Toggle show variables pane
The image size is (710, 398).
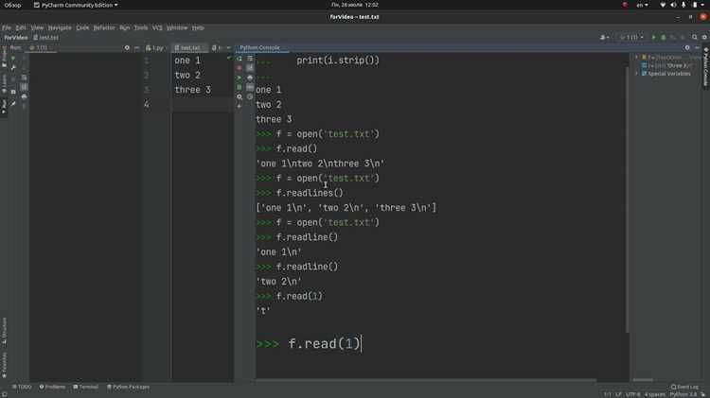click(250, 87)
